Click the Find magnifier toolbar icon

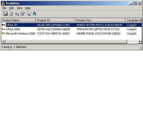pyautogui.click(x=29, y=14)
